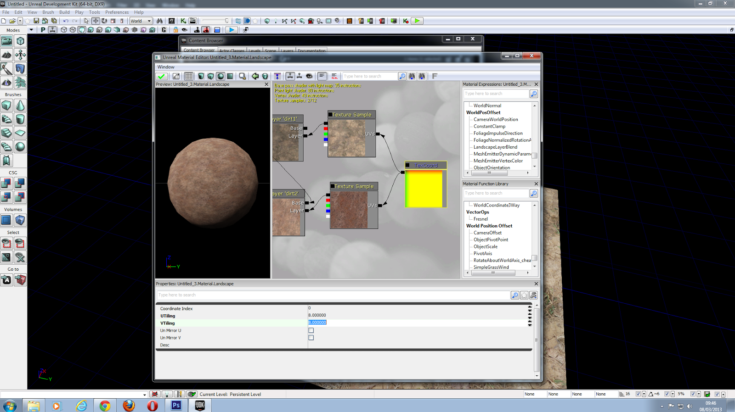The image size is (735, 412).
Task: Open Firefox from the Windows taskbar
Action: [129, 406]
